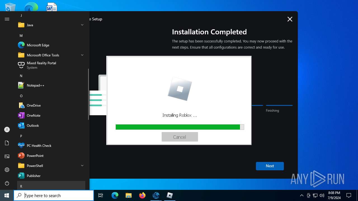The image size is (358, 201).
Task: Click the 'Installing Roblox ...' status text
Action: point(180,115)
